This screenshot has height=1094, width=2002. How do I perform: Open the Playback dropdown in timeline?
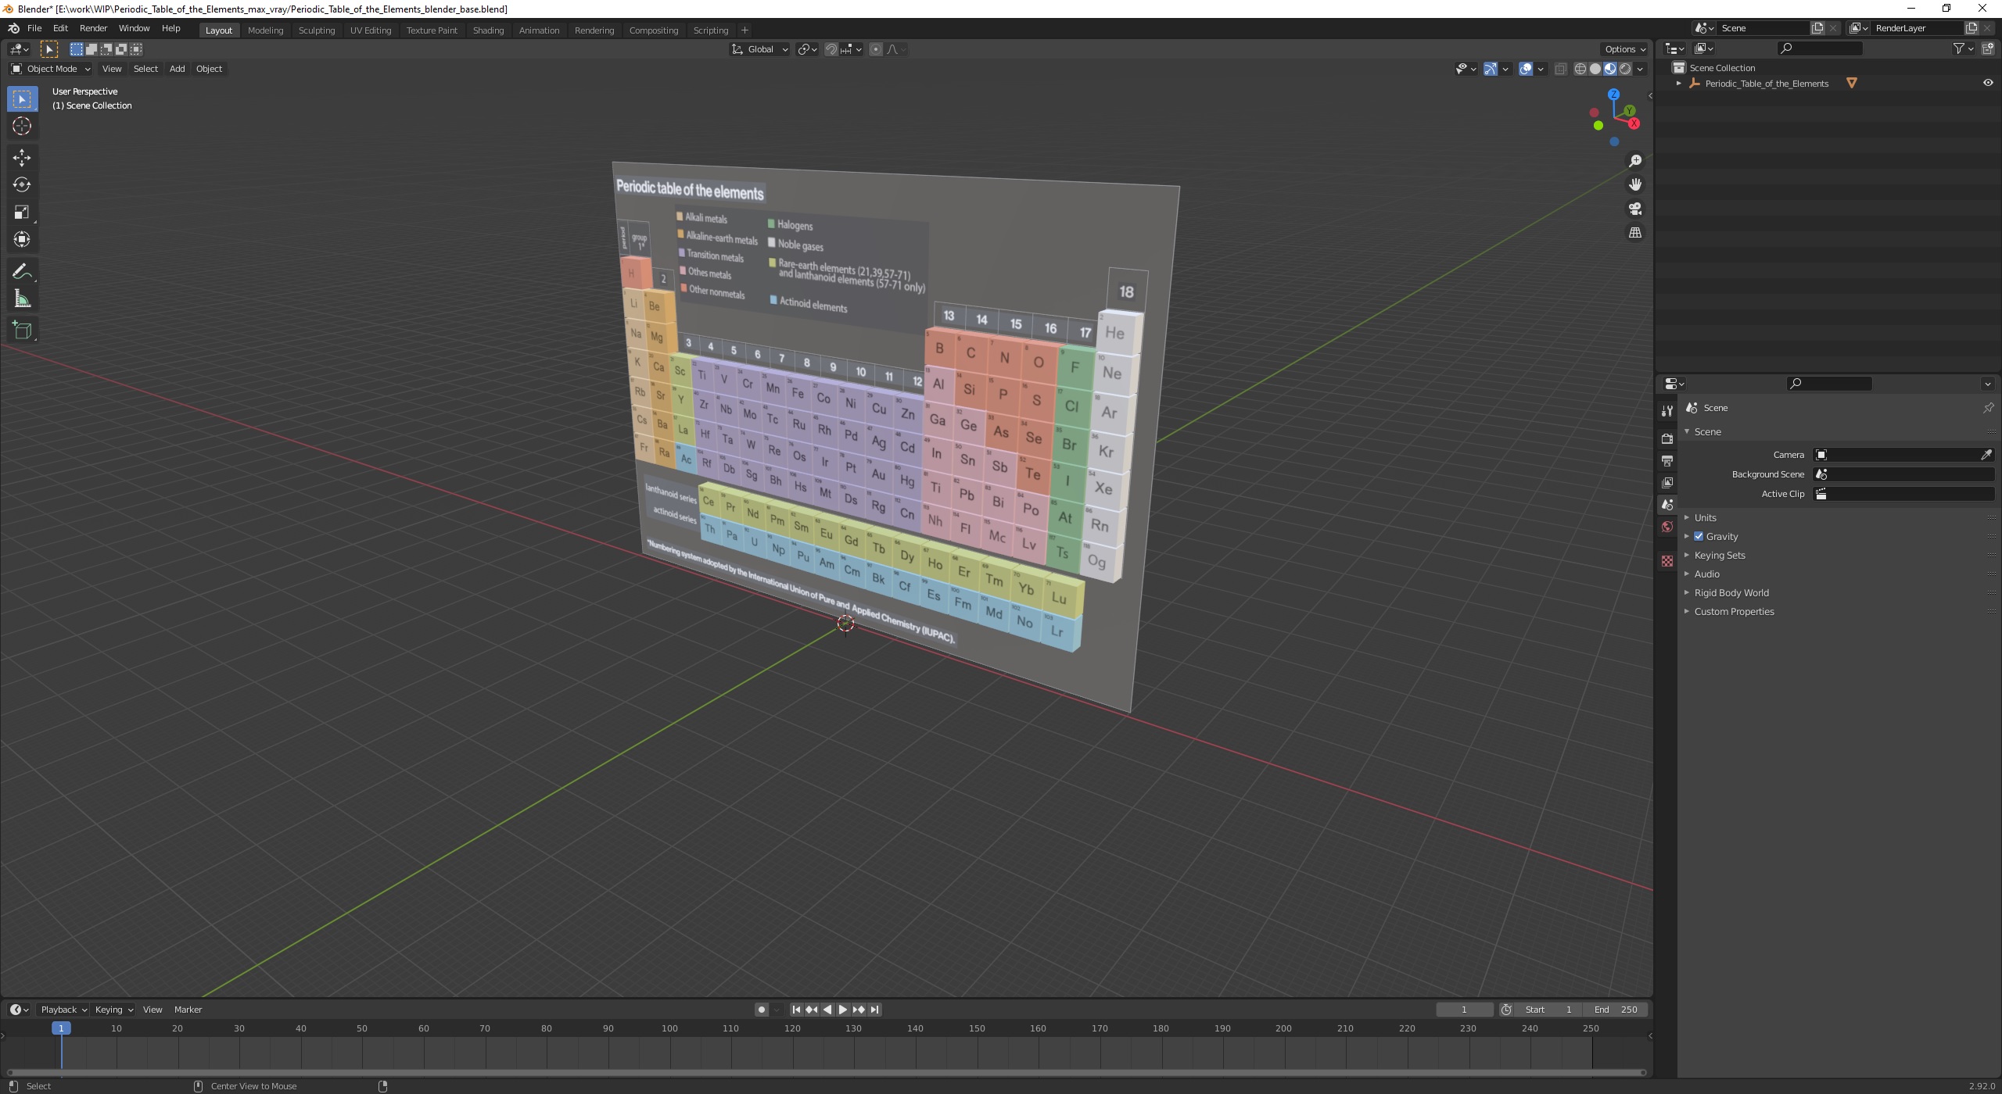pyautogui.click(x=63, y=1010)
